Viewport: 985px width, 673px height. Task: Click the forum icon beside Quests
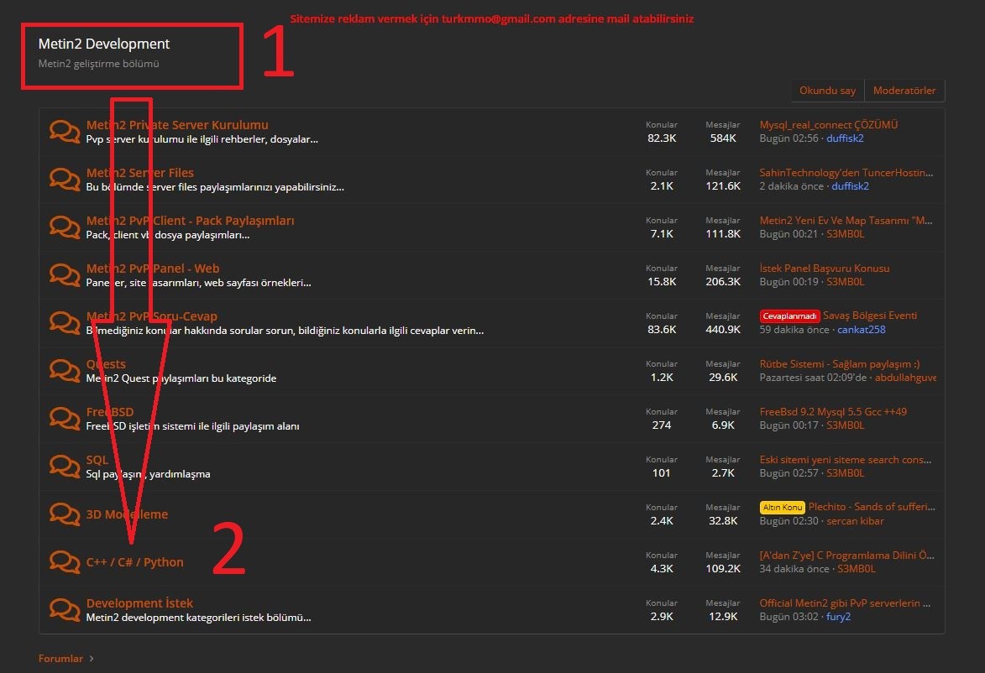pyautogui.click(x=65, y=370)
